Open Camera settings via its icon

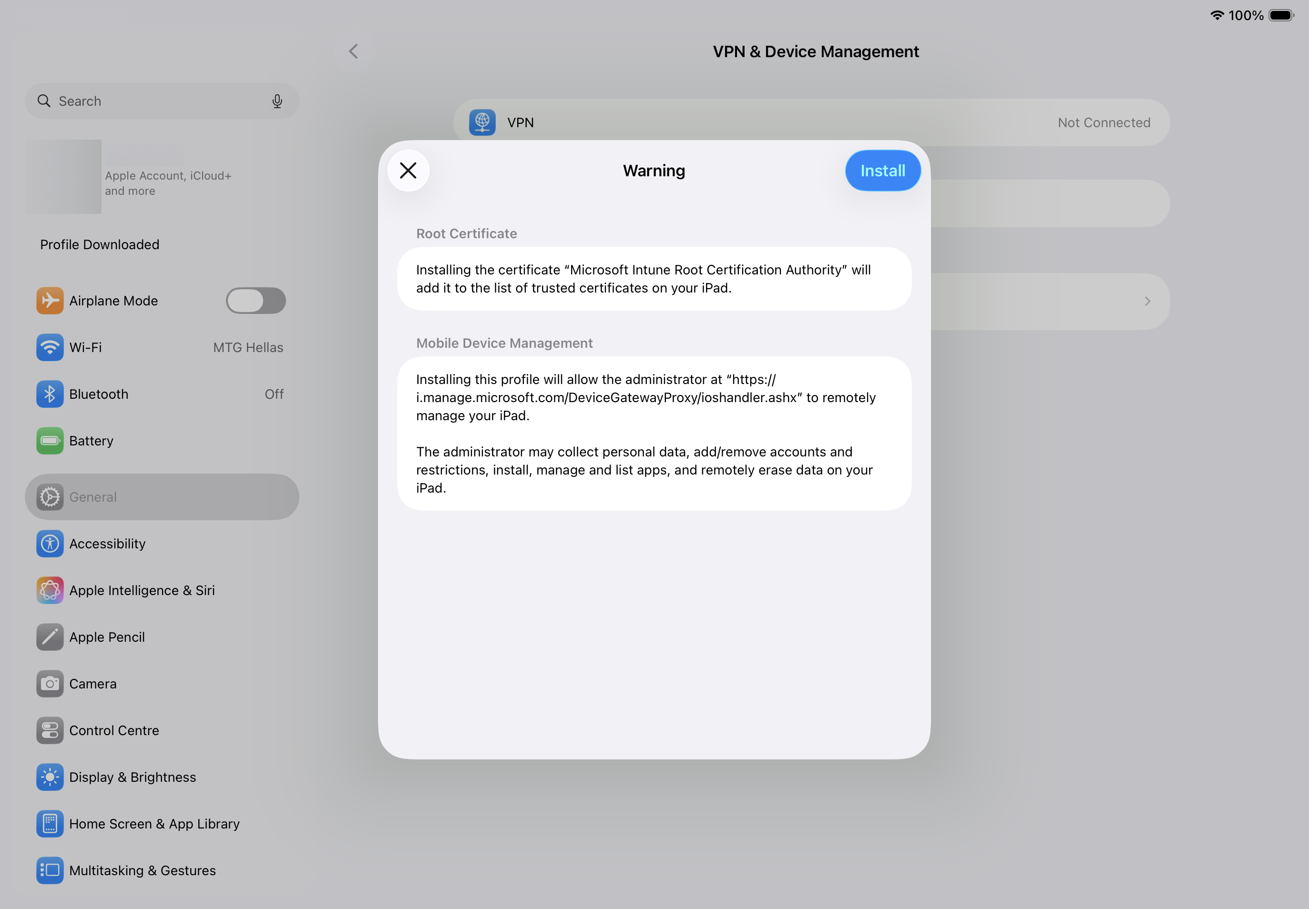tap(50, 684)
